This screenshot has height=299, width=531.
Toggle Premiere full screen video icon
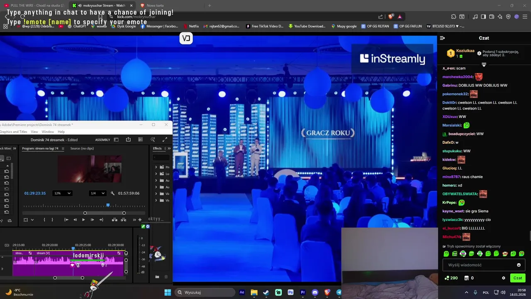[165, 140]
